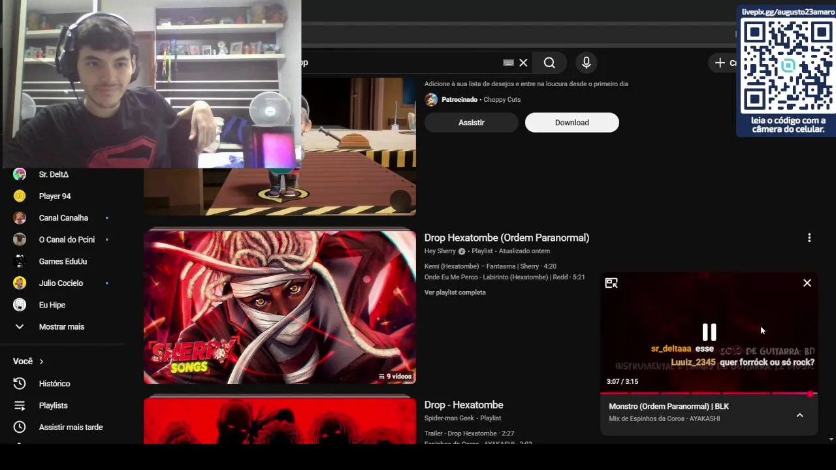Open Julio Cocielo channel avatar
The image size is (836, 470).
[x=20, y=283]
